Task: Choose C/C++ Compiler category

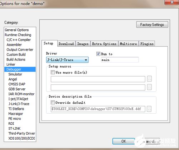Action: coord(19,40)
